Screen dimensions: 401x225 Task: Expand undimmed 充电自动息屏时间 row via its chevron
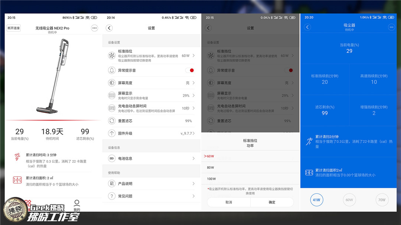193,108
